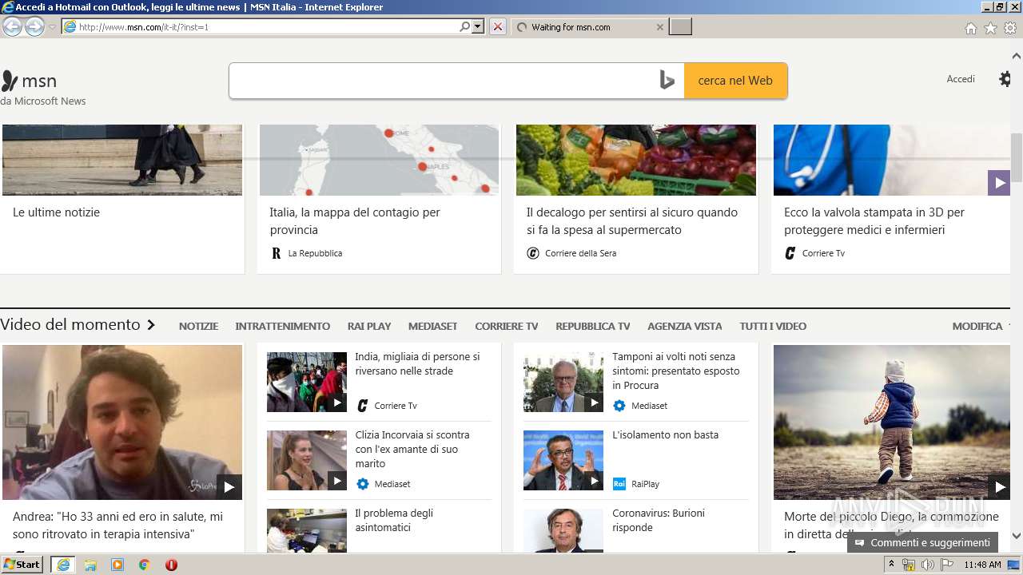Viewport: 1023px width, 575px height.
Task: Open Favorites with the star icon
Action: pyautogui.click(x=990, y=28)
